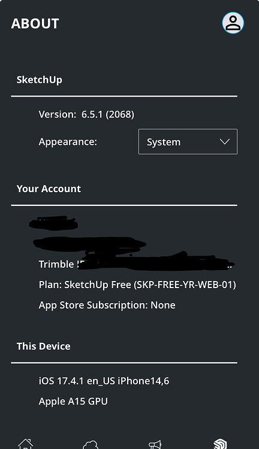The height and width of the screenshot is (449, 259).
Task: Tap the Trimble ID line
Action: point(137,264)
